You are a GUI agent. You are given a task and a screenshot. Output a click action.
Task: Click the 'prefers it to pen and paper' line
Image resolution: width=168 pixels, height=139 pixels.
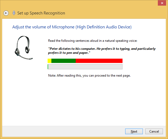tap(69, 53)
